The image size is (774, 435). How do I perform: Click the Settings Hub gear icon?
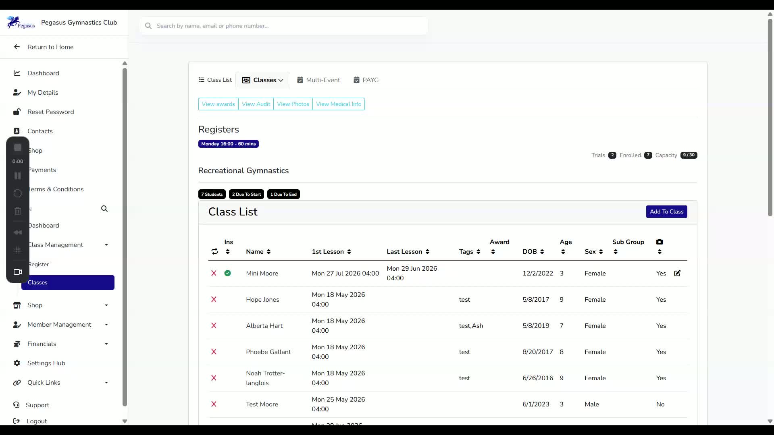point(17,363)
